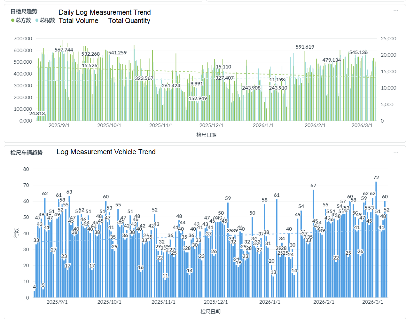Click the light blue 总根数 legend dot
Image resolution: width=406 pixels, height=319 pixels.
tap(37, 20)
